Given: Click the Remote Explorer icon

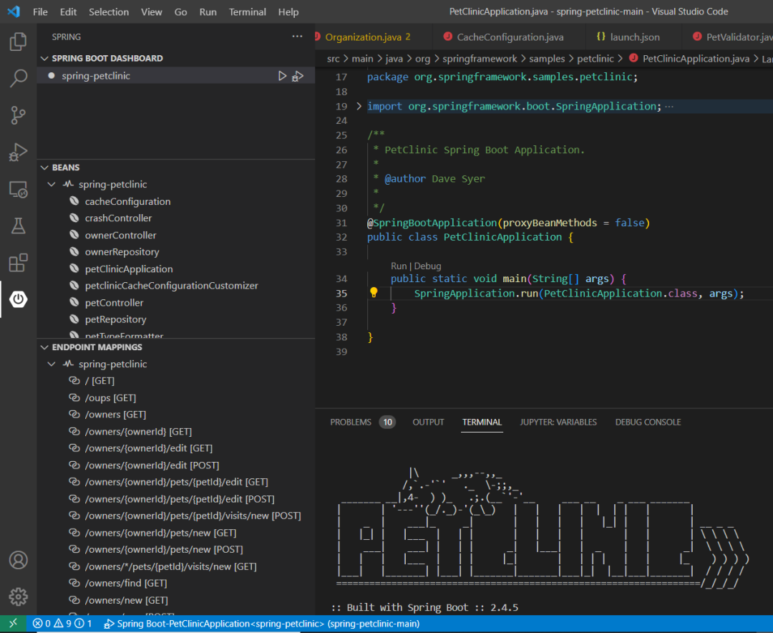Looking at the screenshot, I should click(x=18, y=190).
